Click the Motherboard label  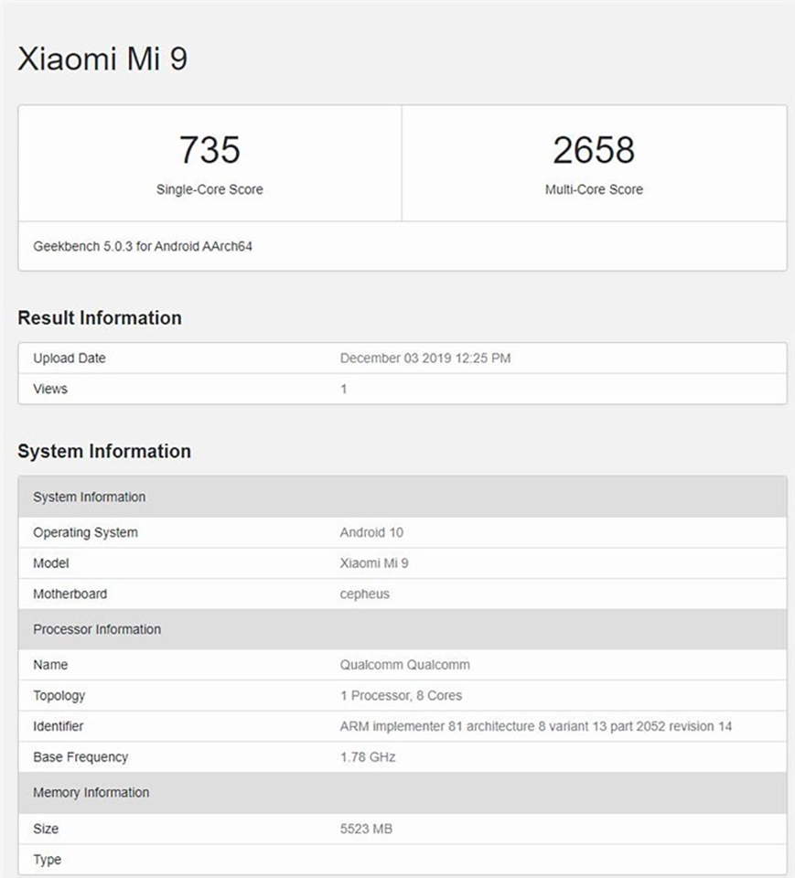[x=70, y=594]
